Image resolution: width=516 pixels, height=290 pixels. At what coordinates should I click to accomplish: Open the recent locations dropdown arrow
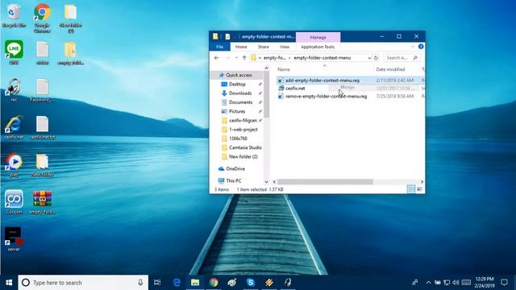coord(236,58)
